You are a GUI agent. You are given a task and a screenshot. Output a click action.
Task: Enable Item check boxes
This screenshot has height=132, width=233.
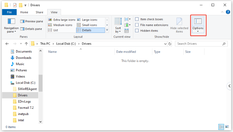[x=137, y=19]
